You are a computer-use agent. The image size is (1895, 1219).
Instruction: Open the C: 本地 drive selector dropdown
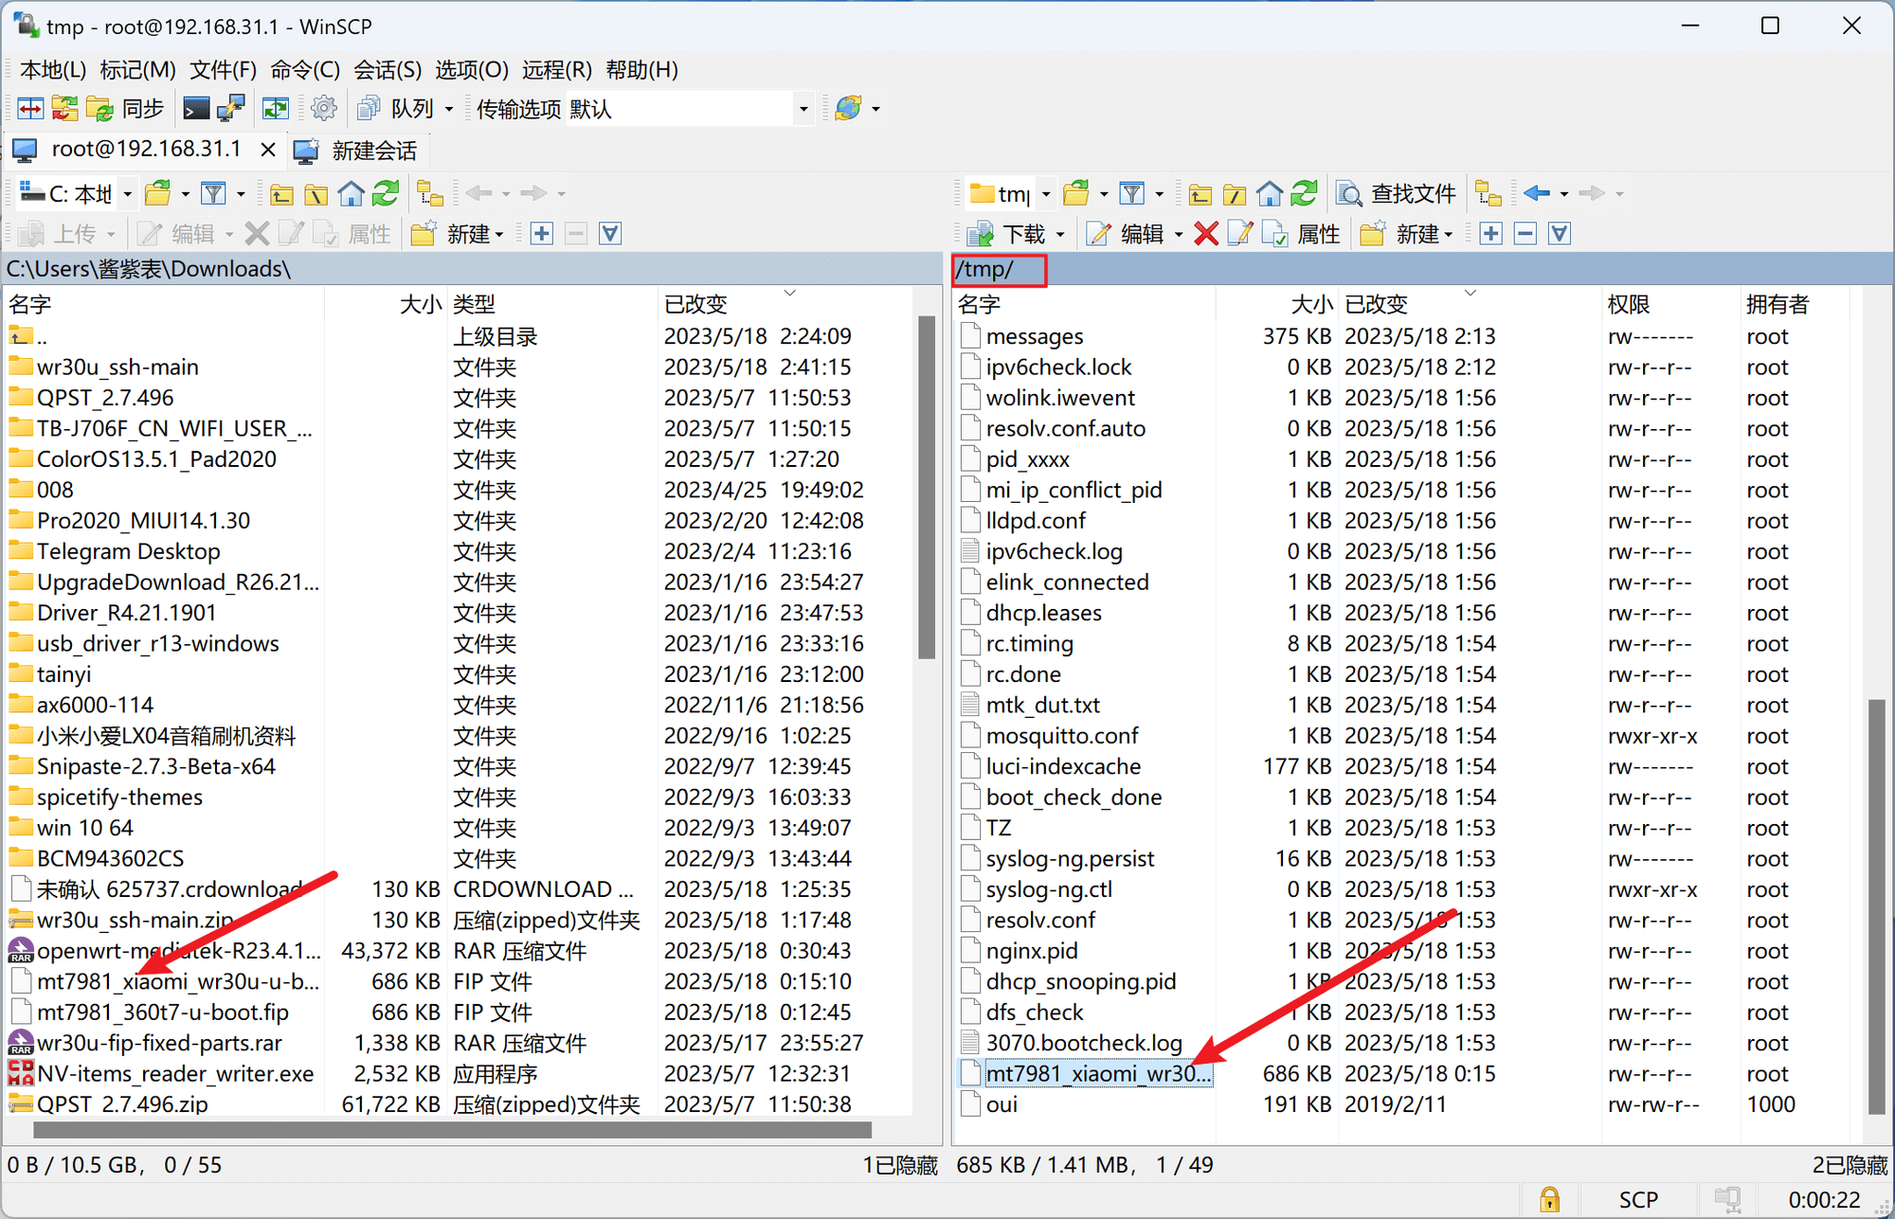tap(126, 193)
